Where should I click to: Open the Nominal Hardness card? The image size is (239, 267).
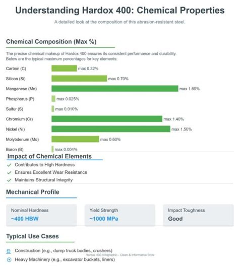tap(41, 215)
